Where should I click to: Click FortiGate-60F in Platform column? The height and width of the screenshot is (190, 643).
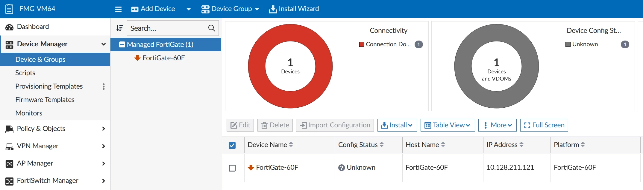pos(575,167)
